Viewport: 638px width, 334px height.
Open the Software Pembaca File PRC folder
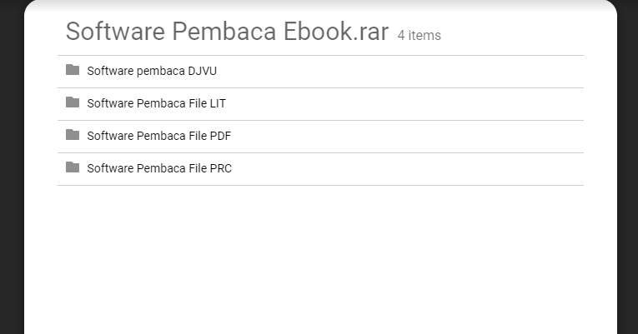click(159, 168)
